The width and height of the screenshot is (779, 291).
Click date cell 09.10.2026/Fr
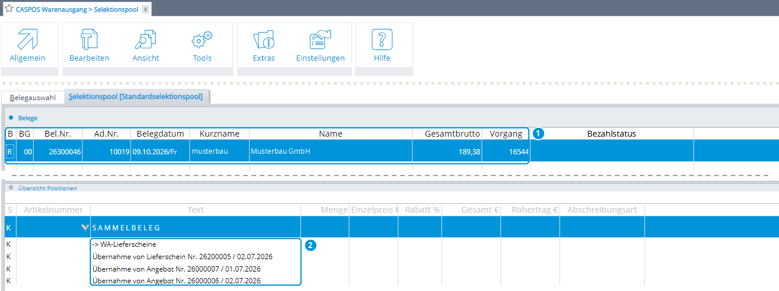pos(161,151)
